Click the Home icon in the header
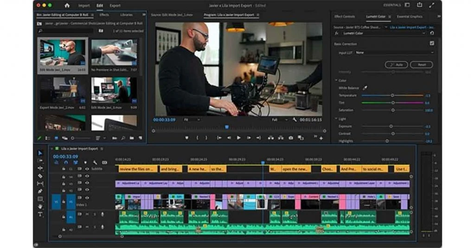This screenshot has height=248, width=475. click(67, 6)
